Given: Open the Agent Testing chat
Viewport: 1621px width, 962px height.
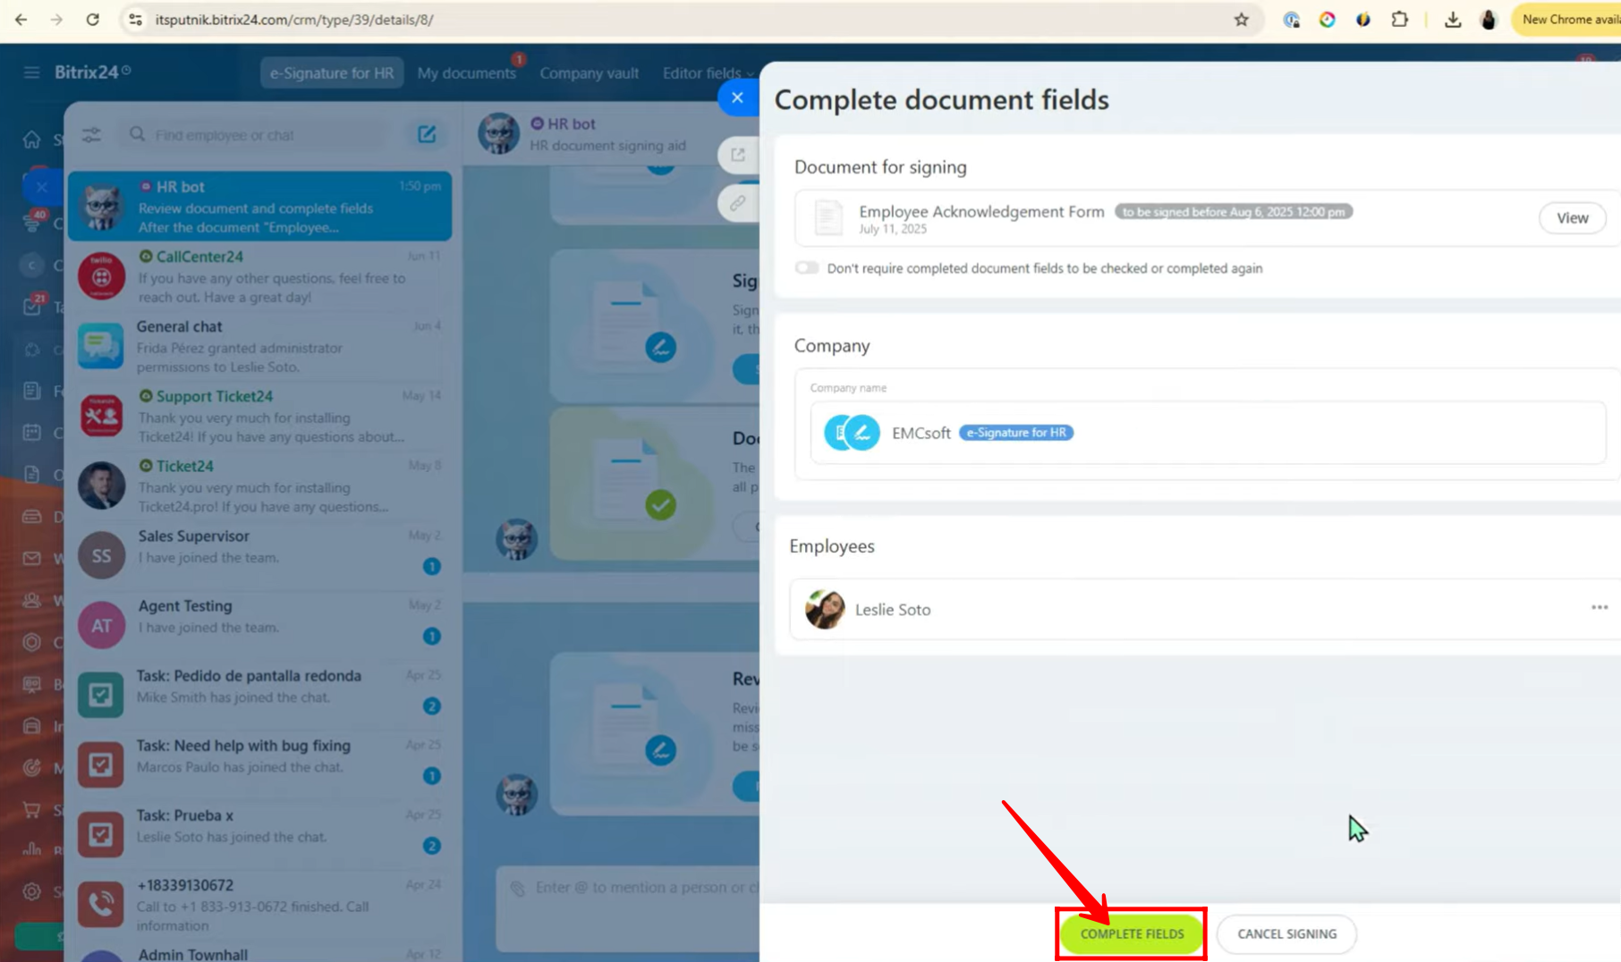Looking at the screenshot, I should pos(260,625).
